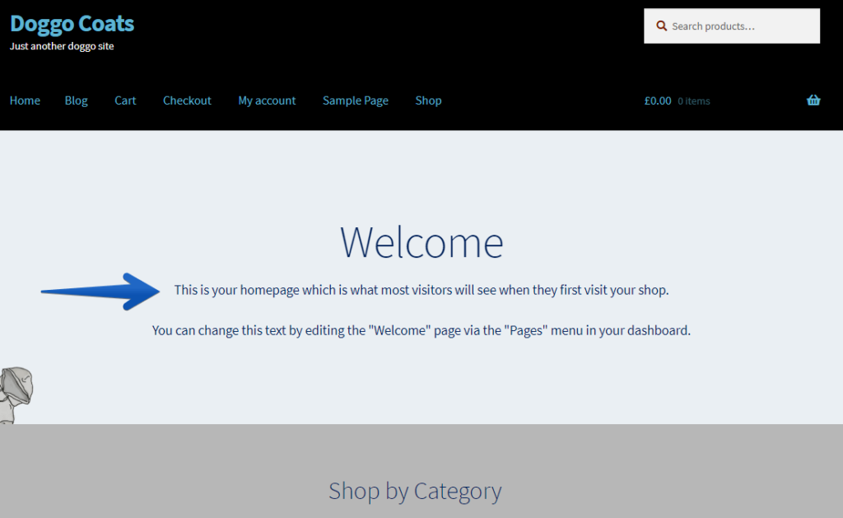This screenshot has height=518, width=843.
Task: Click the £0.00 cart total link
Action: [656, 100]
